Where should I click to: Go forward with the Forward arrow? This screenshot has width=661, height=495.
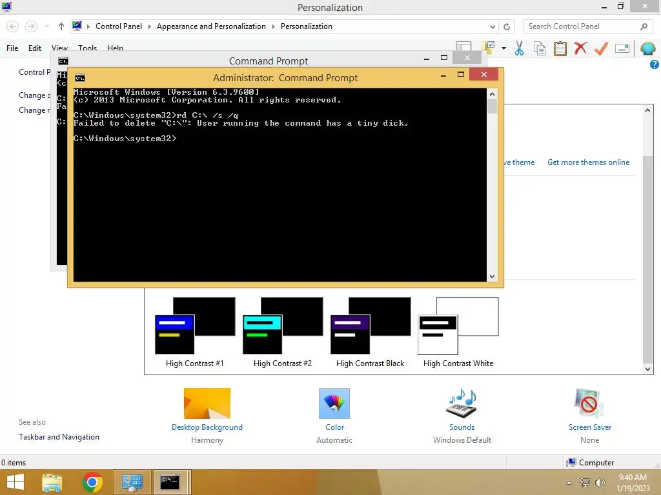(x=31, y=26)
